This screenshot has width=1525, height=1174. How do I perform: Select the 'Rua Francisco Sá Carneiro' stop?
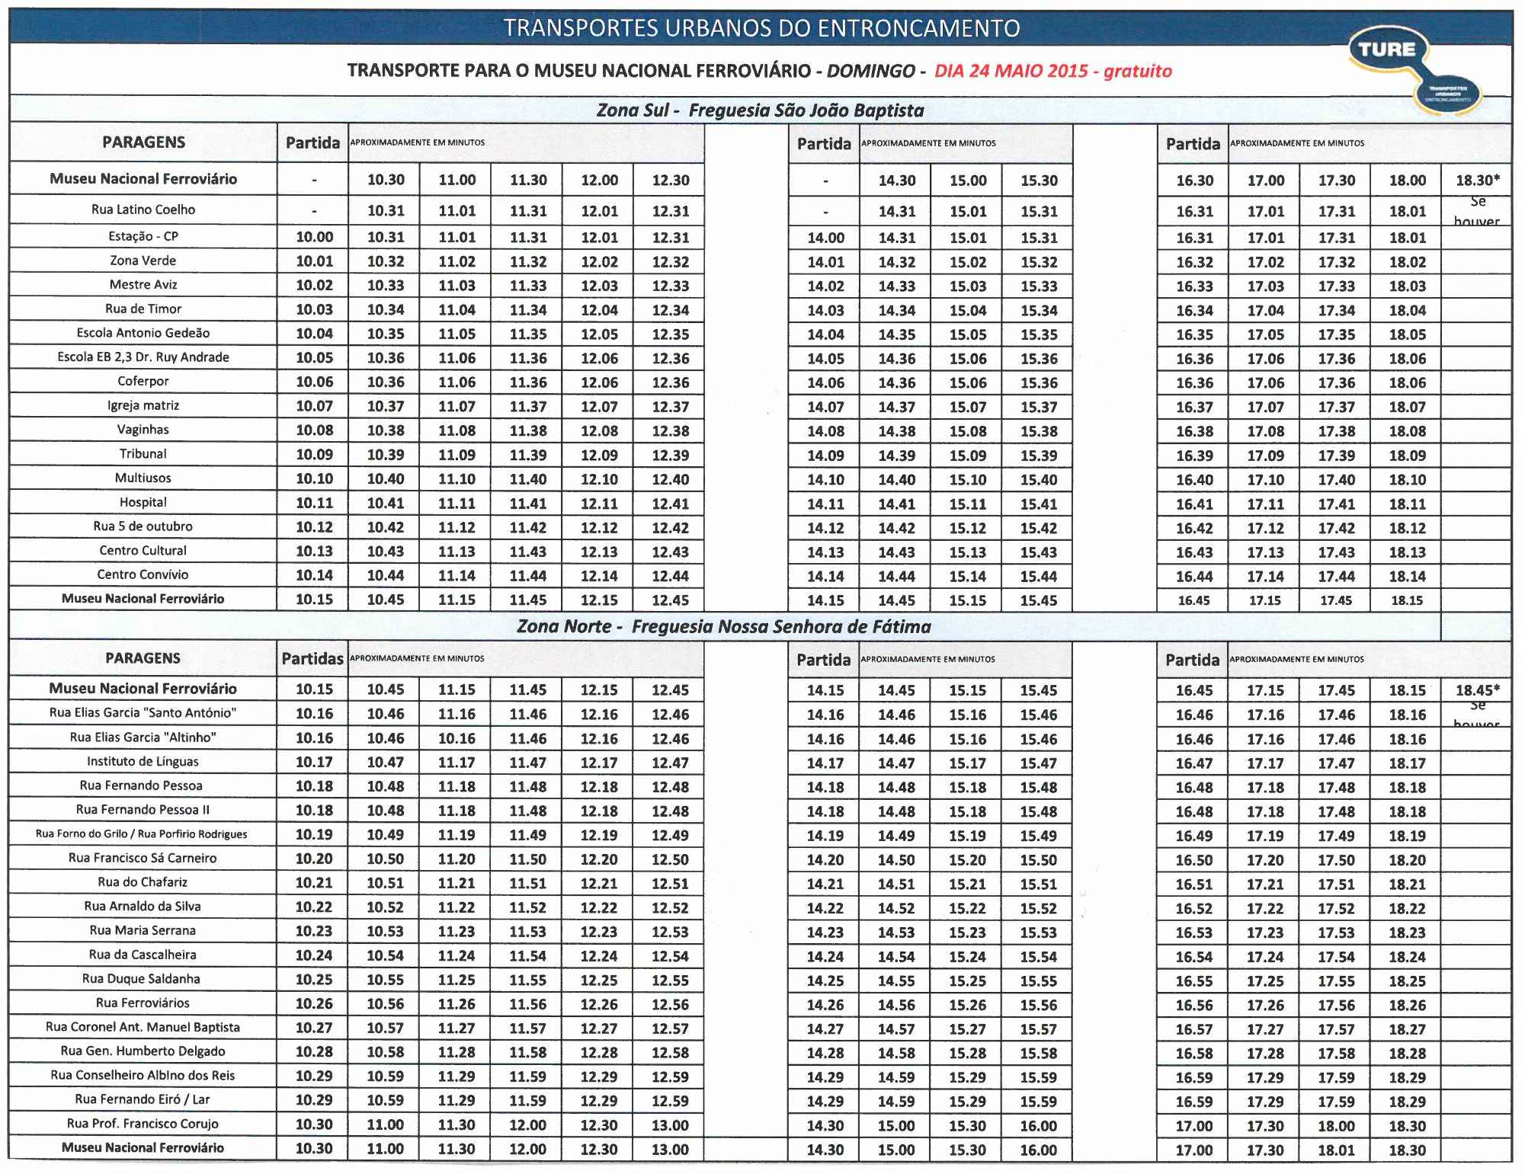(x=143, y=858)
